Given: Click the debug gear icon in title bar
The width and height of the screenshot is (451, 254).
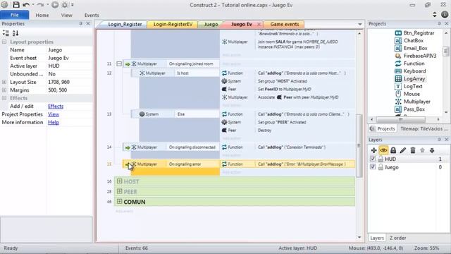Looking at the screenshot, I should tap(65, 5).
